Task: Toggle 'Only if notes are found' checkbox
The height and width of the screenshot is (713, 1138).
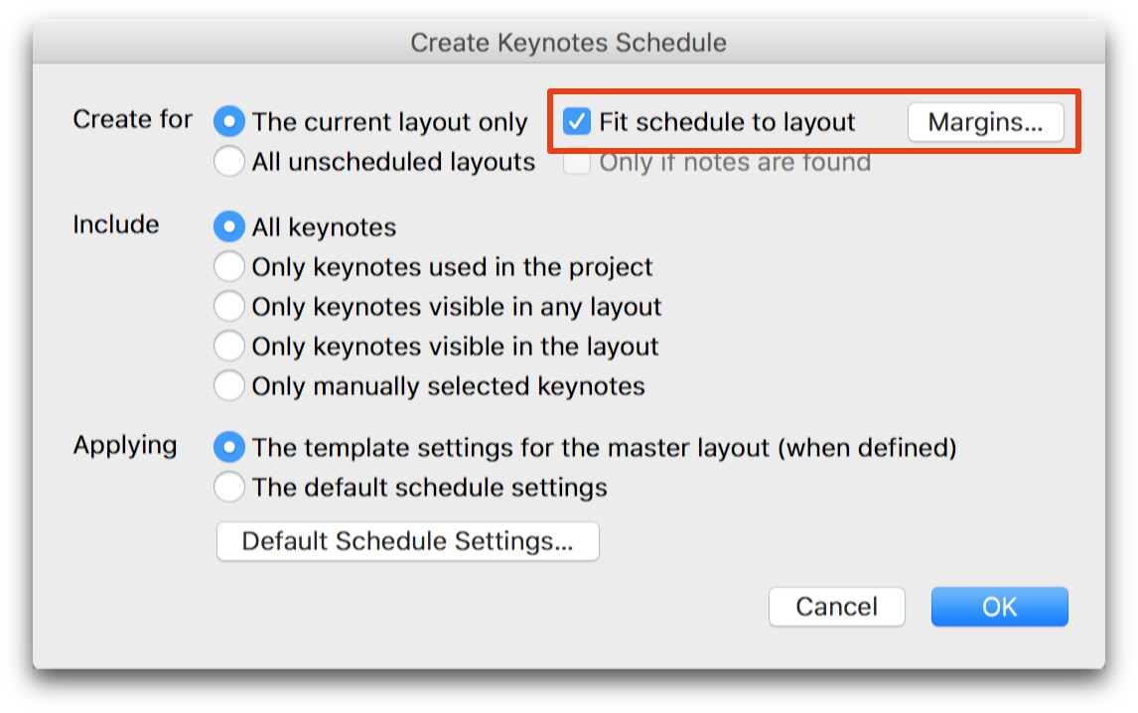Action: [x=577, y=162]
